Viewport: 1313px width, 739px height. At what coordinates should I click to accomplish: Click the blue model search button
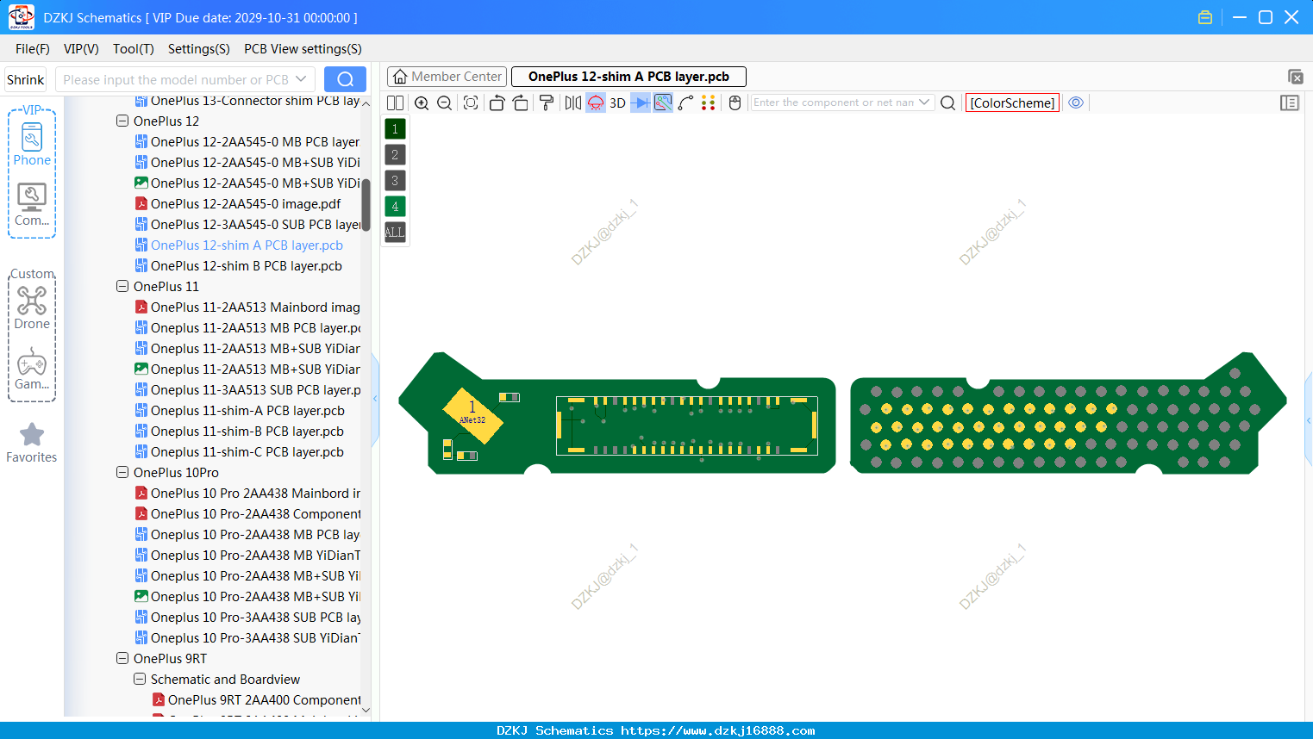click(345, 79)
